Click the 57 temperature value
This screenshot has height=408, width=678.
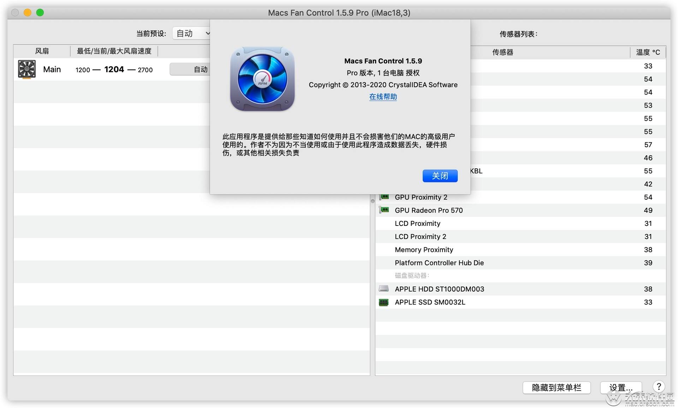click(648, 145)
